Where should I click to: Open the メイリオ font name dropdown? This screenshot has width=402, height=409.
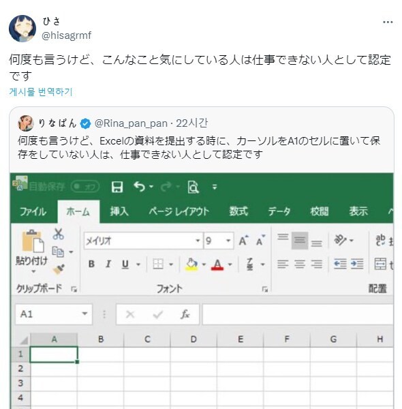[198, 241]
